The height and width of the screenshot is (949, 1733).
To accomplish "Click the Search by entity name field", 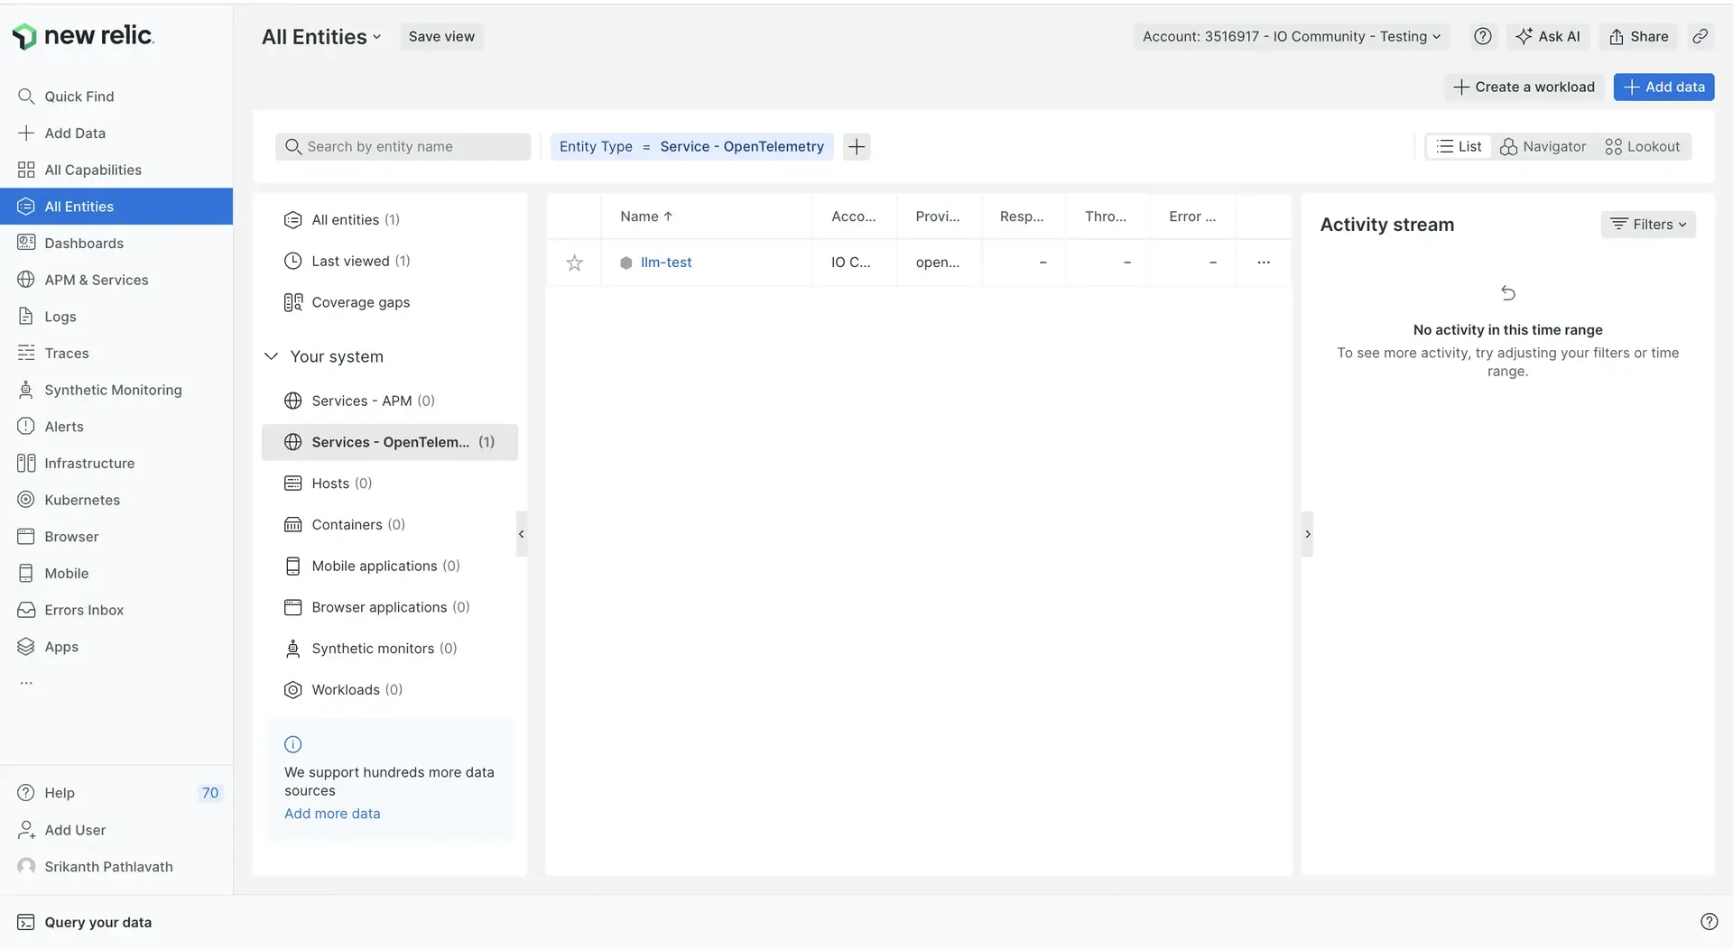I will [403, 146].
